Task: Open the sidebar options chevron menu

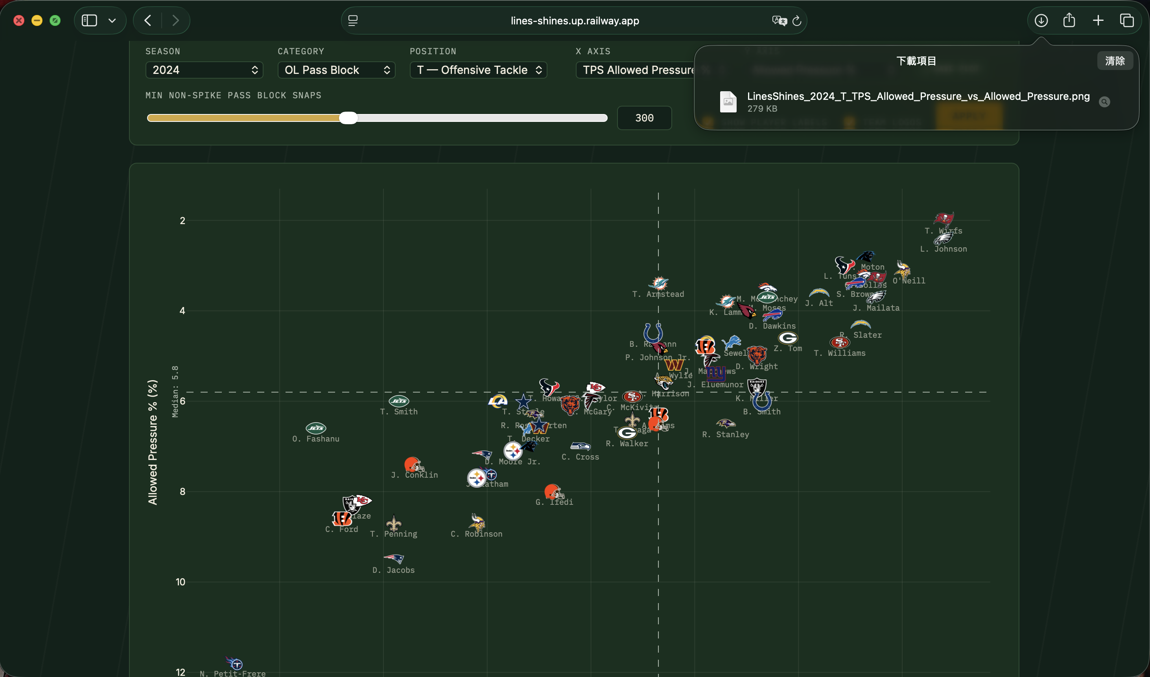Action: pyautogui.click(x=112, y=20)
